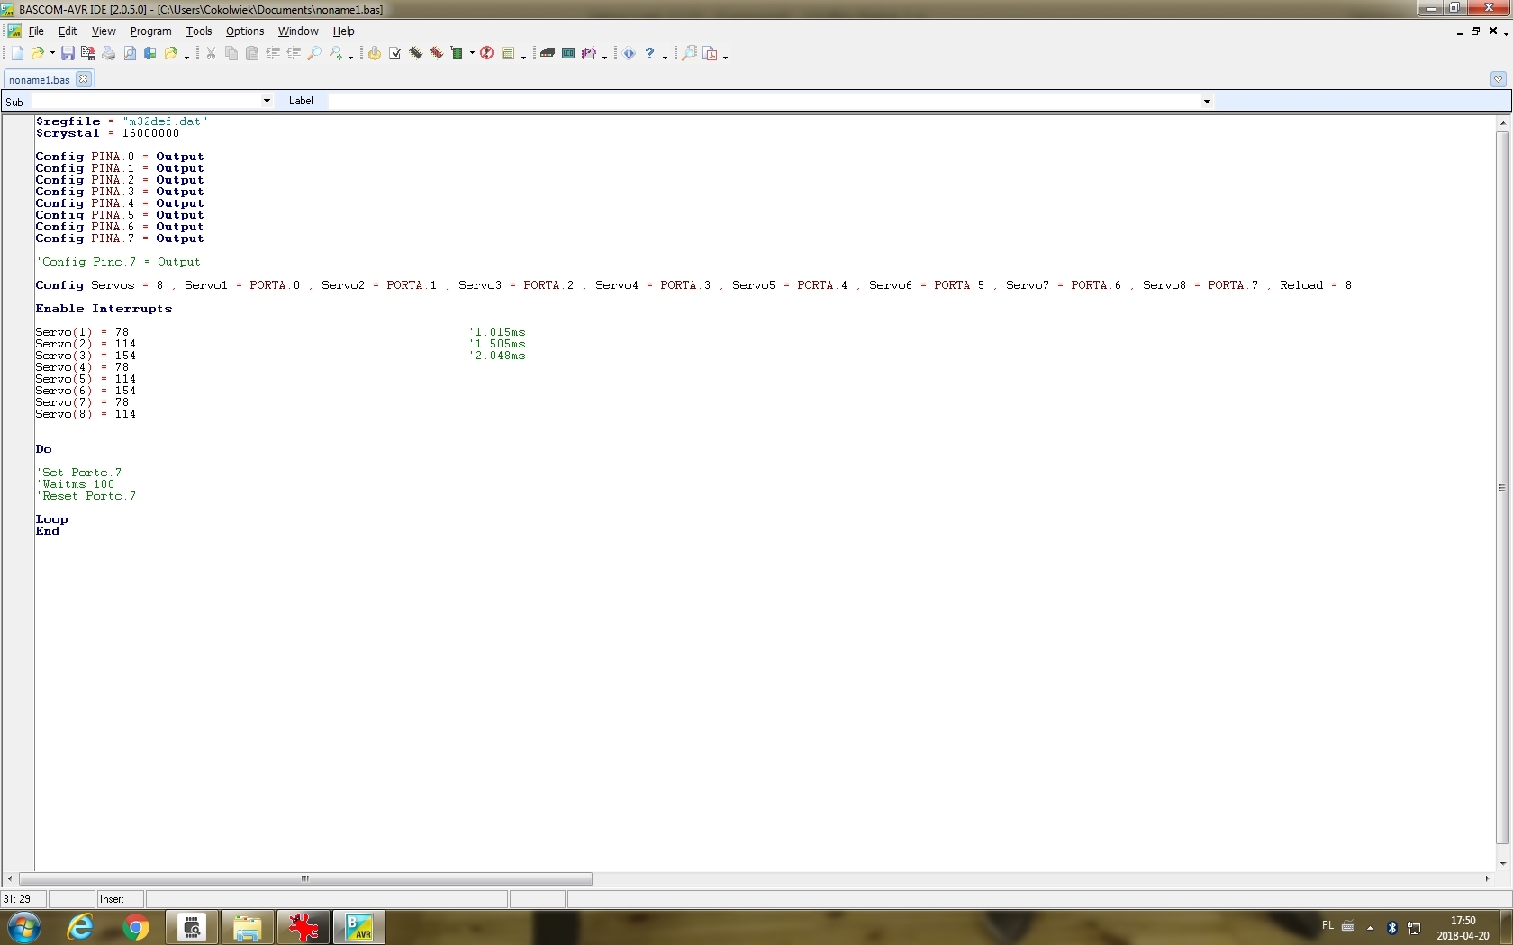Open the Label combo box dropdown
Image resolution: width=1513 pixels, height=945 pixels.
click(x=1207, y=102)
